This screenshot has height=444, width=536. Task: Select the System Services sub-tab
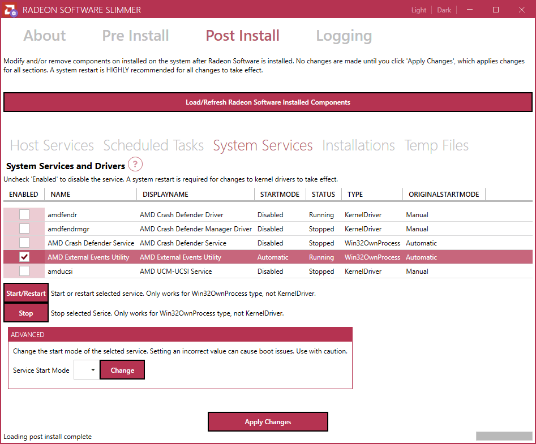tap(263, 145)
